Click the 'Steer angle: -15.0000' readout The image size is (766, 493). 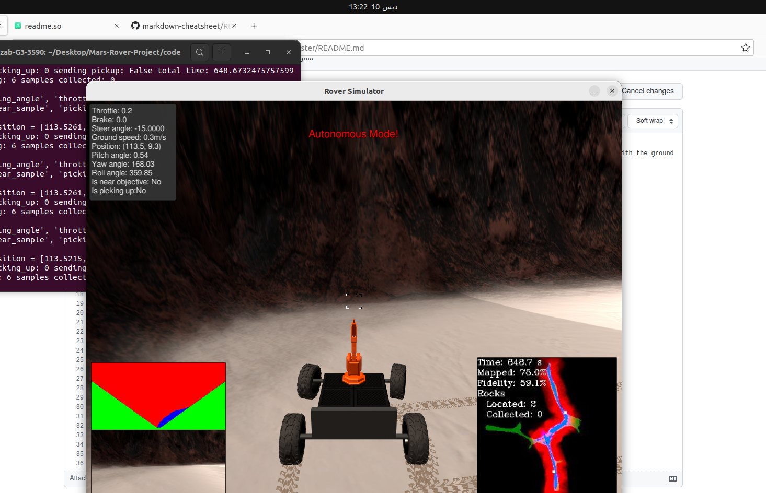[x=128, y=128]
